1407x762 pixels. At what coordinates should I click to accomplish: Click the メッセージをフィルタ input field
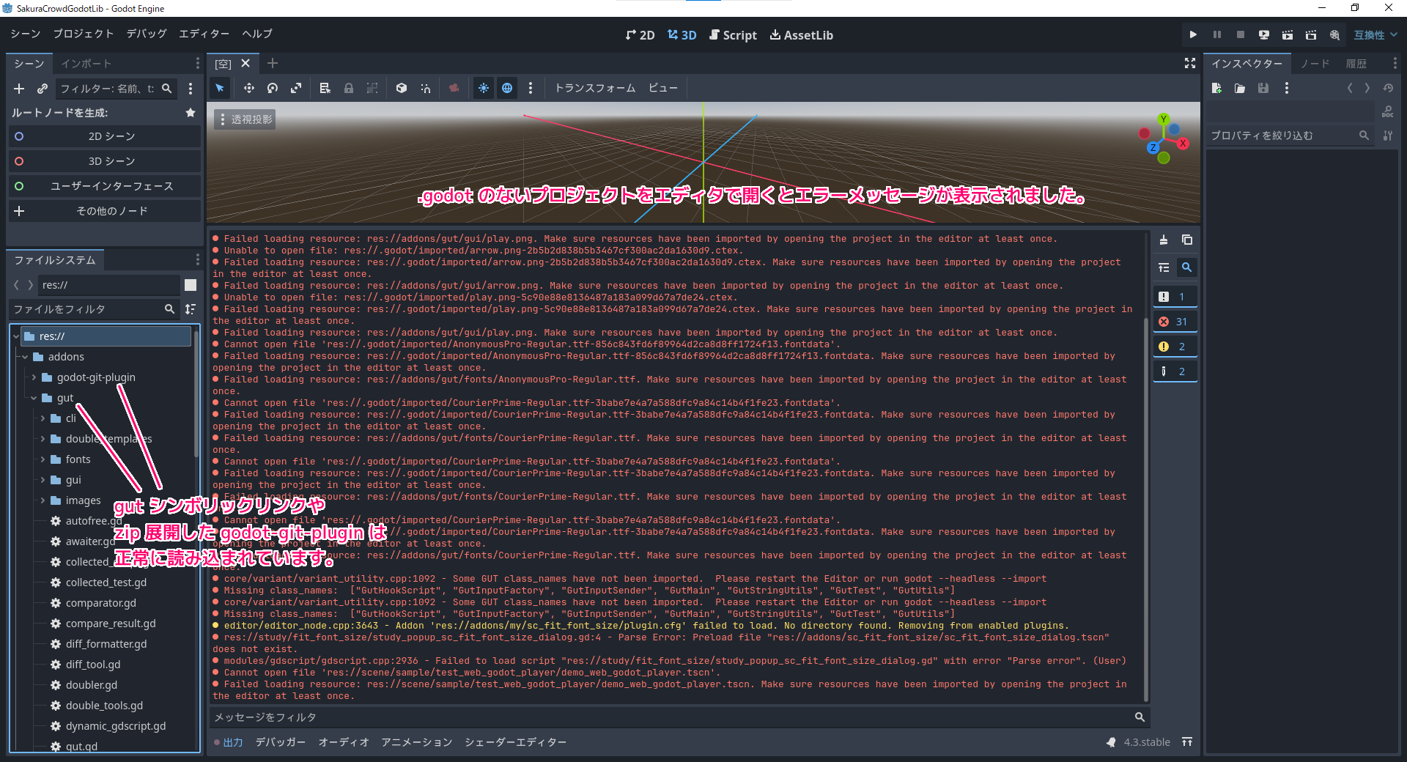pyautogui.click(x=671, y=717)
